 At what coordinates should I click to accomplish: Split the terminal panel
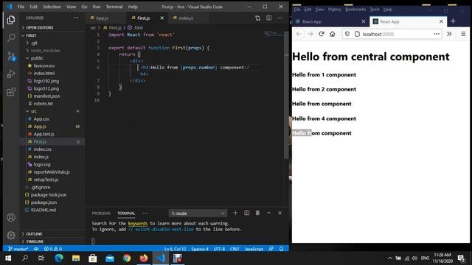246,213
